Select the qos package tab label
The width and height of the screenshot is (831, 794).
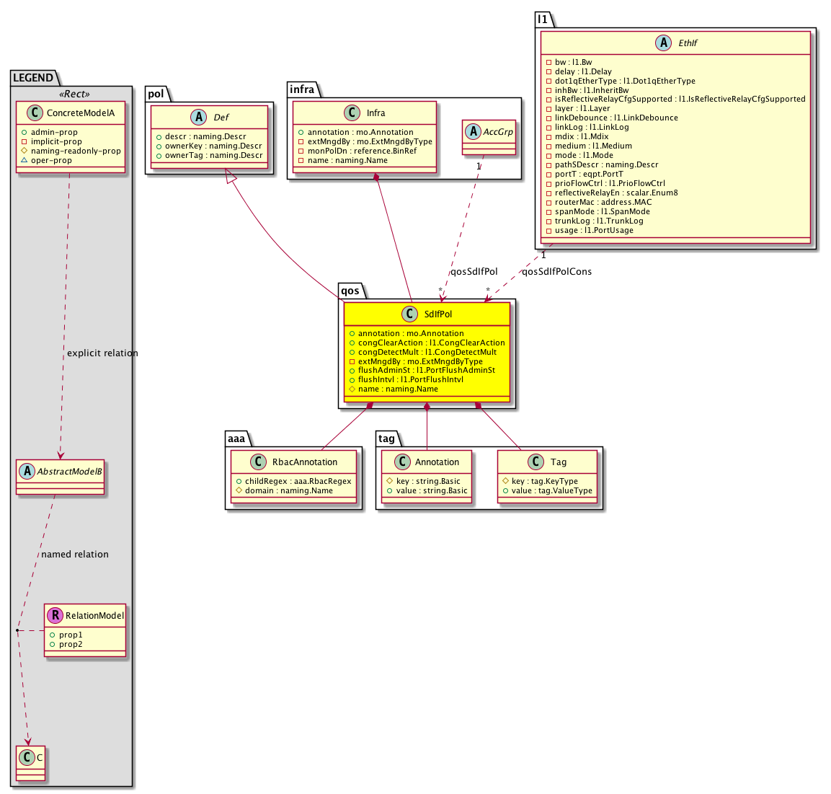350,291
